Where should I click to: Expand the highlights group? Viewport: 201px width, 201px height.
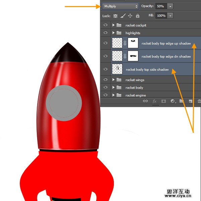pyautogui.click(x=113, y=33)
